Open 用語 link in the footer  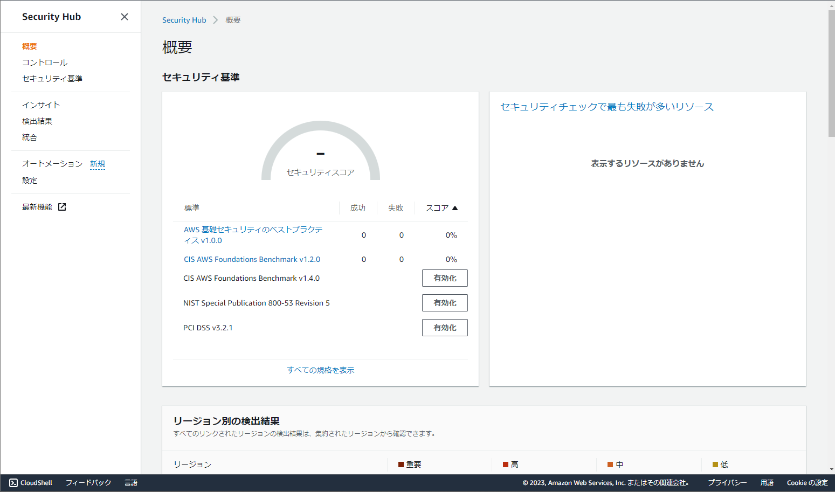(767, 483)
